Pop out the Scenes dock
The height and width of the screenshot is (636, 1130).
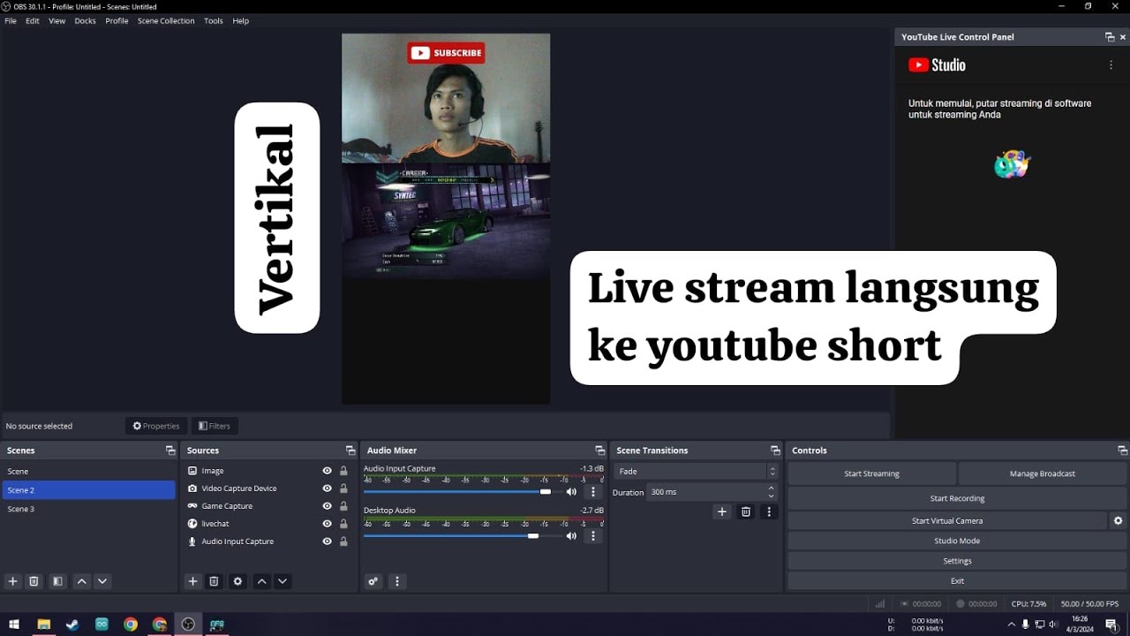(170, 450)
